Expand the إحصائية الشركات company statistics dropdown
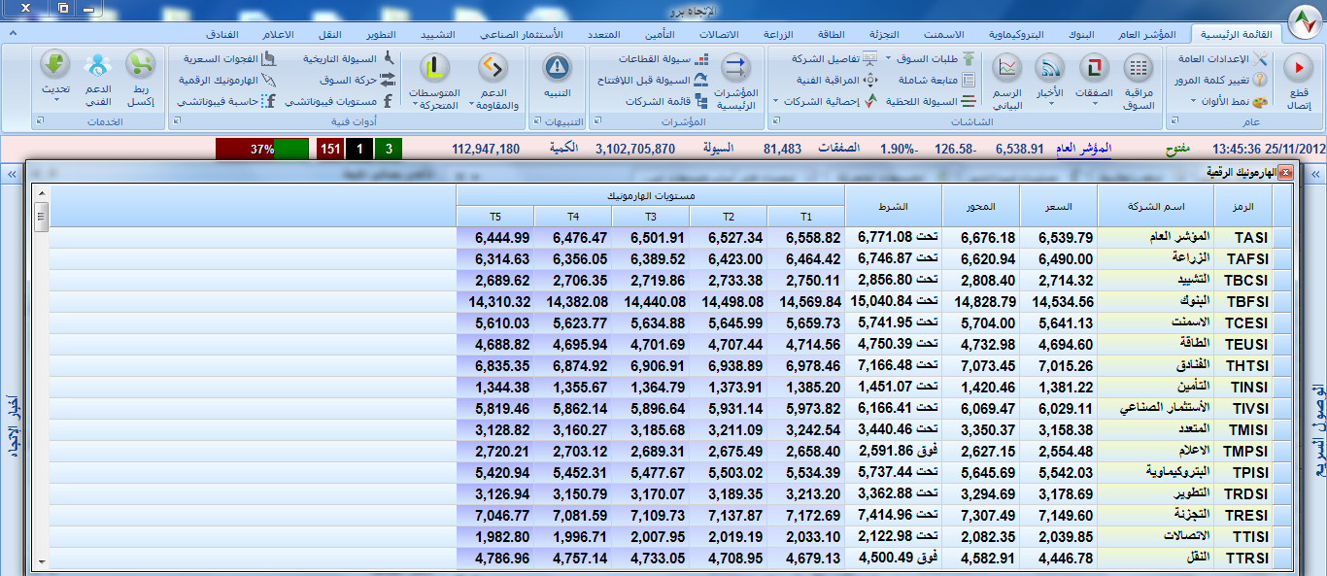The width and height of the screenshot is (1327, 576). (x=776, y=101)
